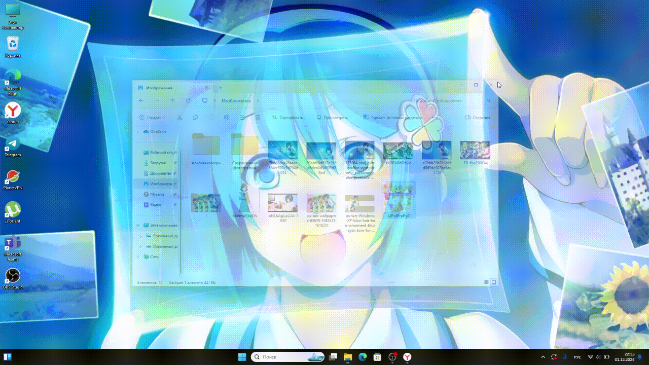Go back using Explorer's back arrow
Screen dimensions: 649x365
tap(141, 101)
